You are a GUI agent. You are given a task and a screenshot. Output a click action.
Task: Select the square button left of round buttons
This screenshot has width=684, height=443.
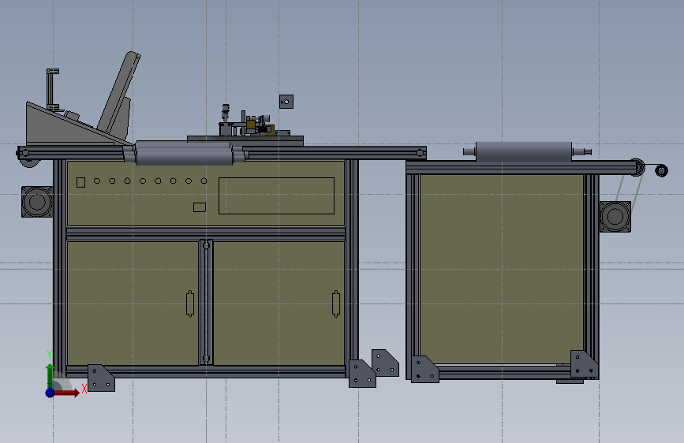80,182
